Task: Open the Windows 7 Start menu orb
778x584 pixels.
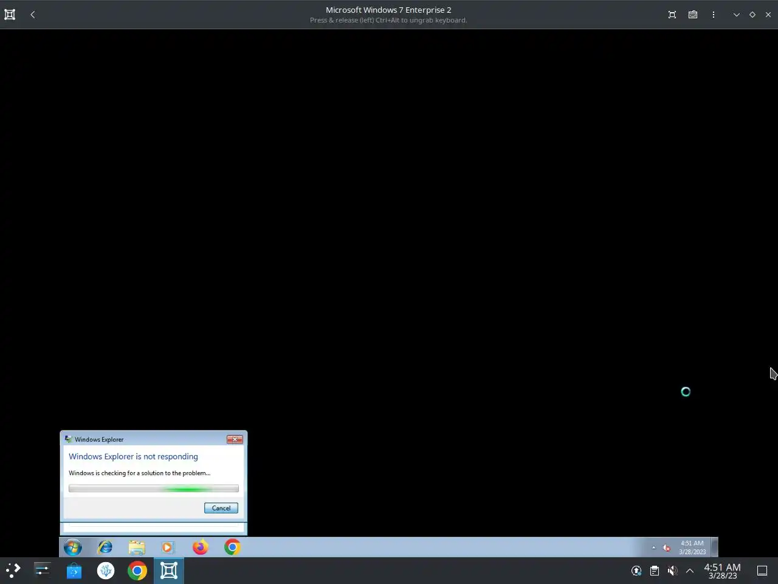Action: [x=73, y=547]
